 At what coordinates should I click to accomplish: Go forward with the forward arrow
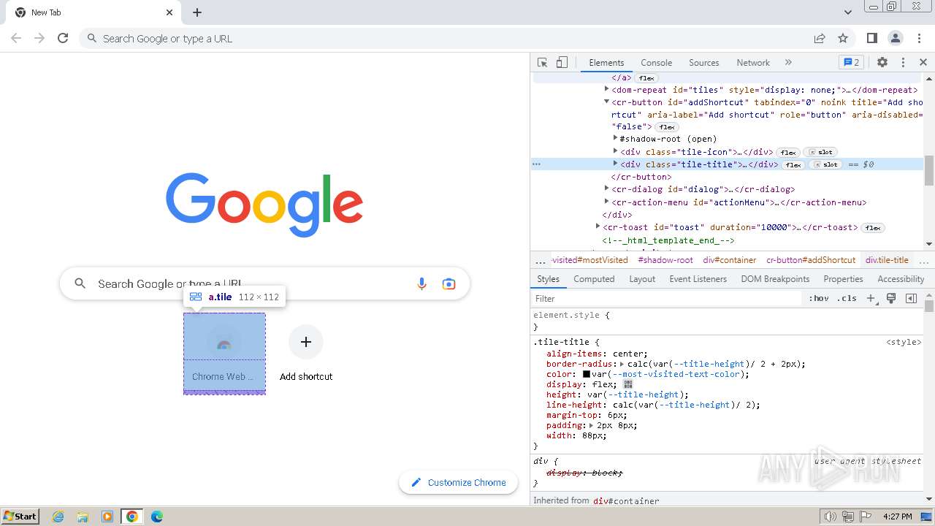click(x=39, y=38)
